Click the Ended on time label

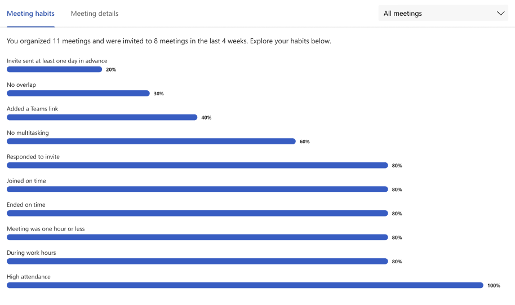(26, 205)
